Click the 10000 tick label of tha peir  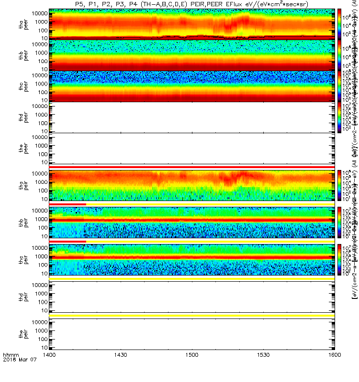(39, 173)
